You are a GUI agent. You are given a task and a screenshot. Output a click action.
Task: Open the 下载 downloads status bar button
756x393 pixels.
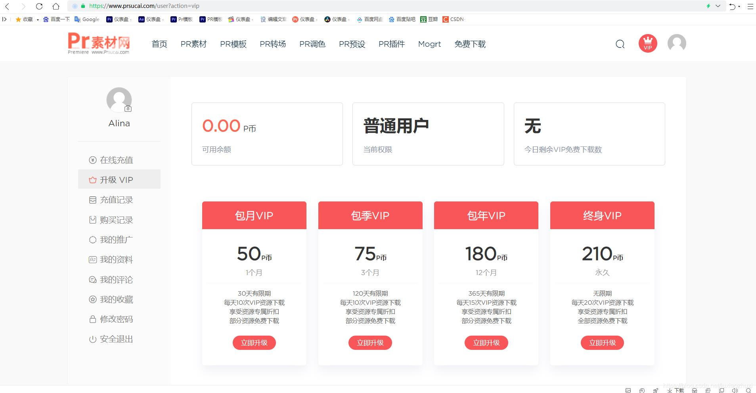pos(676,390)
